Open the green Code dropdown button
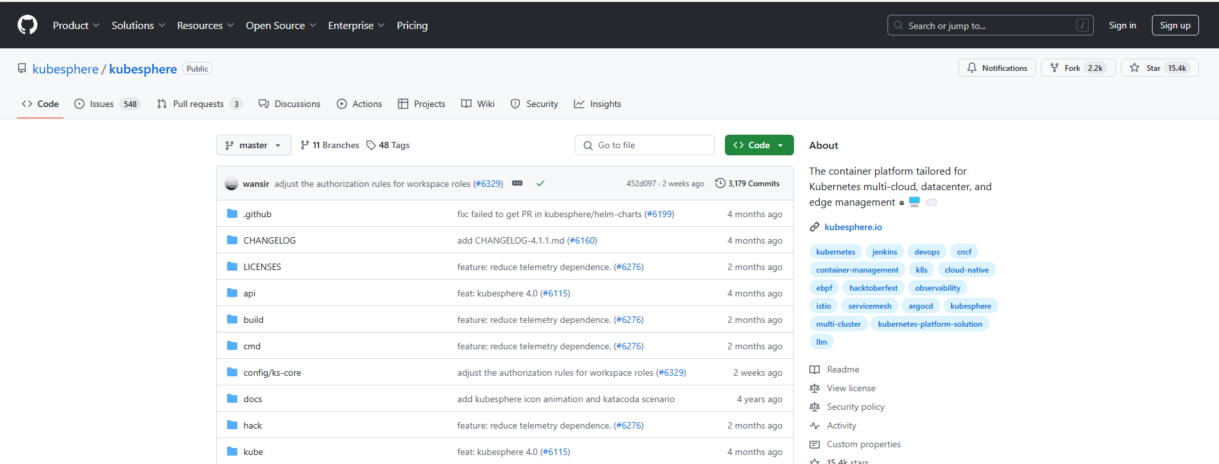Viewport: 1219px width, 464px height. tap(759, 145)
